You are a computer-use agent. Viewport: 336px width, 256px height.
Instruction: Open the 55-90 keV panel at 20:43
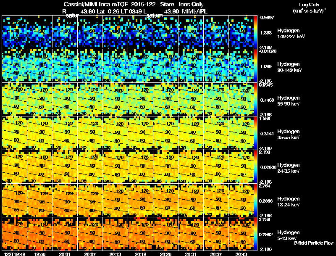point(241,99)
